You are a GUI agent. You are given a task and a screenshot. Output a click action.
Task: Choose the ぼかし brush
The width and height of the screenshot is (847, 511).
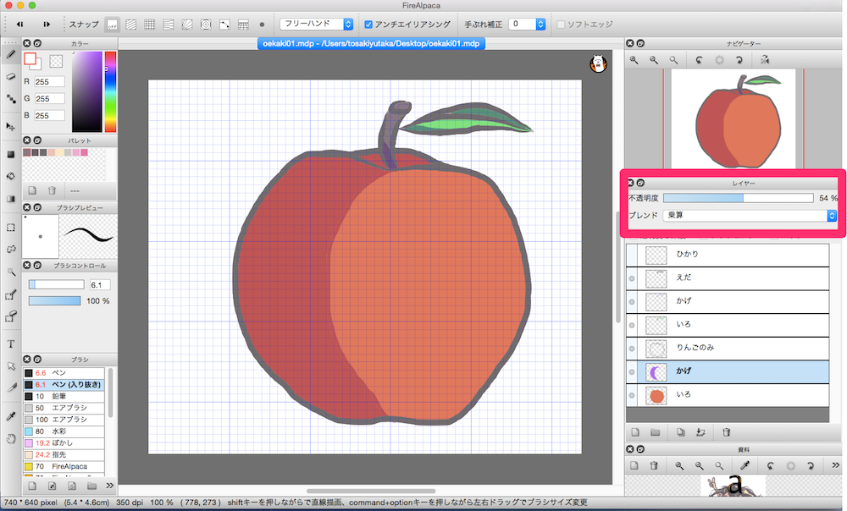pyautogui.click(x=64, y=443)
